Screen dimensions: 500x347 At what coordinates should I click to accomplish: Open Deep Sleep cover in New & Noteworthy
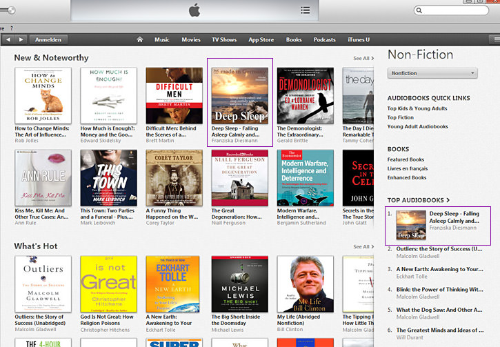[240, 96]
